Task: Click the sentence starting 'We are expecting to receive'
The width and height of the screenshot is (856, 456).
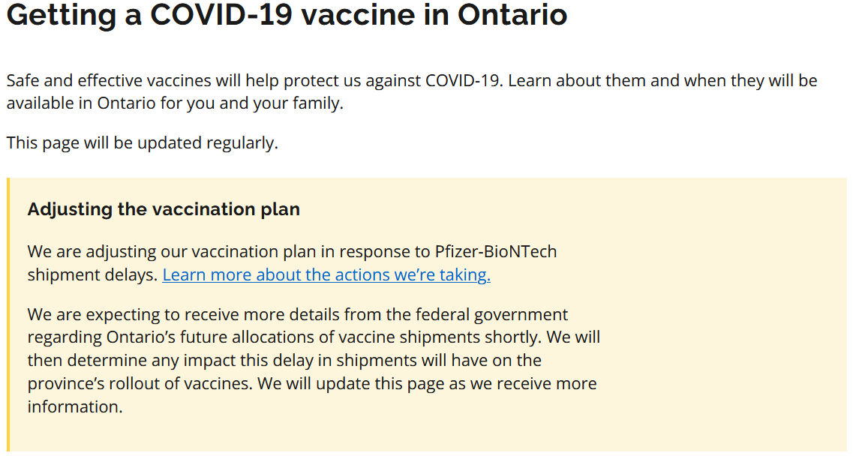Action: coord(298,314)
